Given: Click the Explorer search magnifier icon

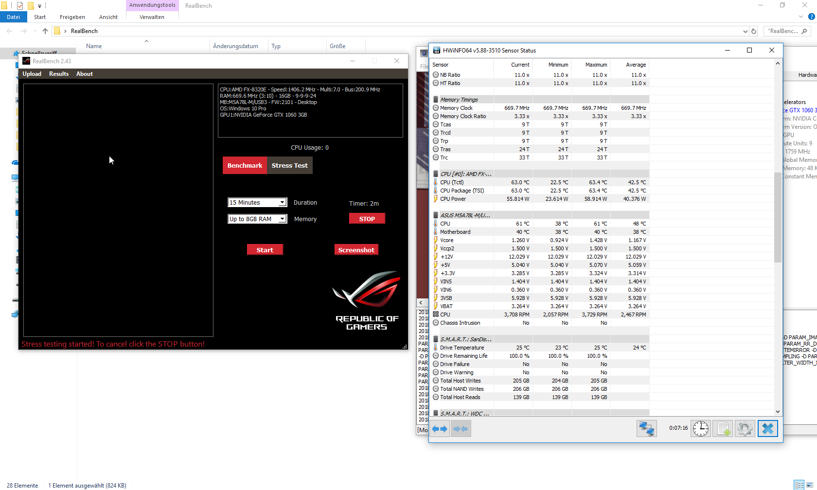Looking at the screenshot, I should coord(804,31).
